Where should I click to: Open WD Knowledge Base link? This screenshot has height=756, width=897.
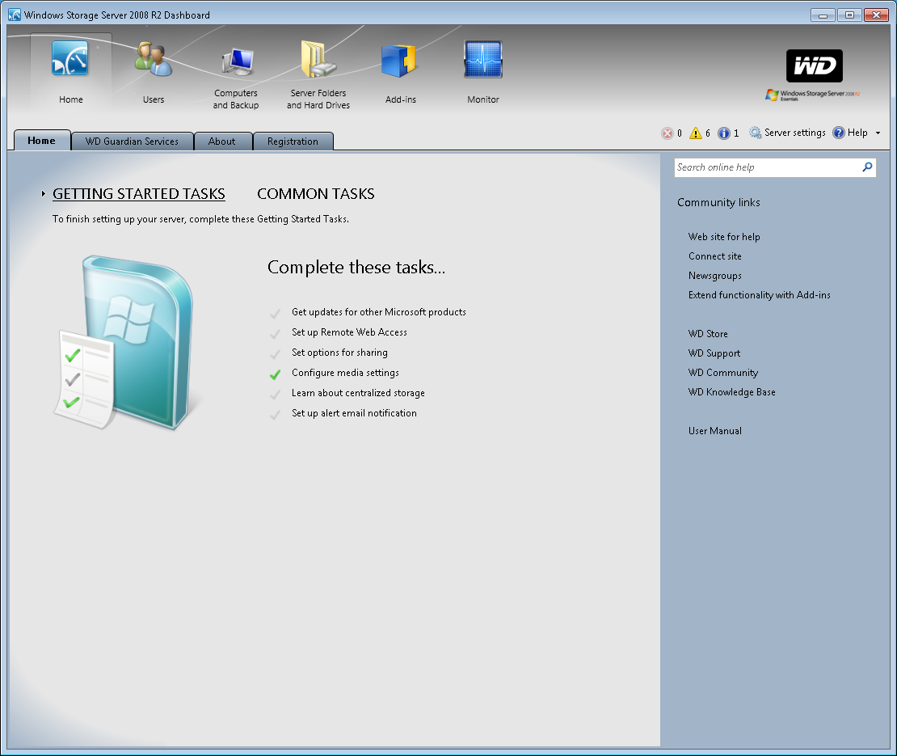[x=732, y=393]
